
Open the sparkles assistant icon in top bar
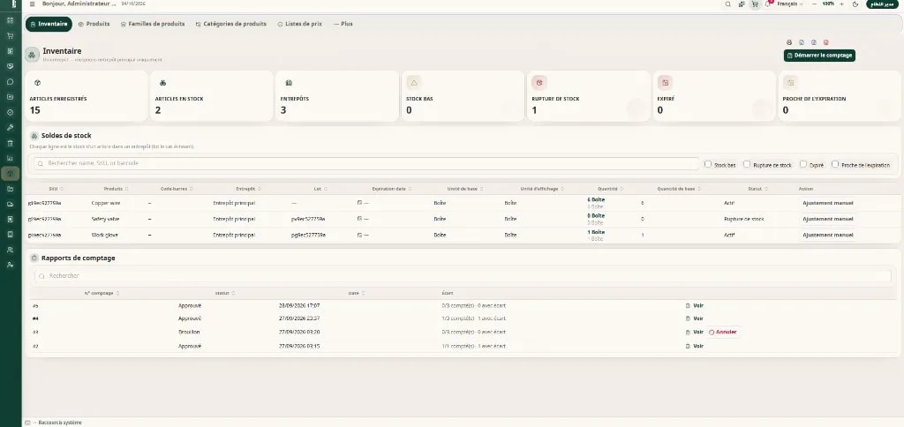742,4
